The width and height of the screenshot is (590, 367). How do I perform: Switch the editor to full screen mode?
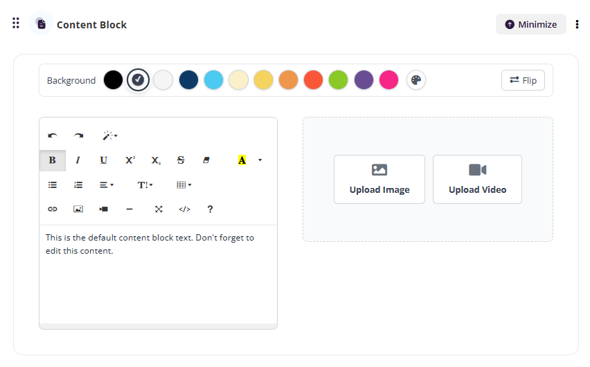click(x=159, y=209)
